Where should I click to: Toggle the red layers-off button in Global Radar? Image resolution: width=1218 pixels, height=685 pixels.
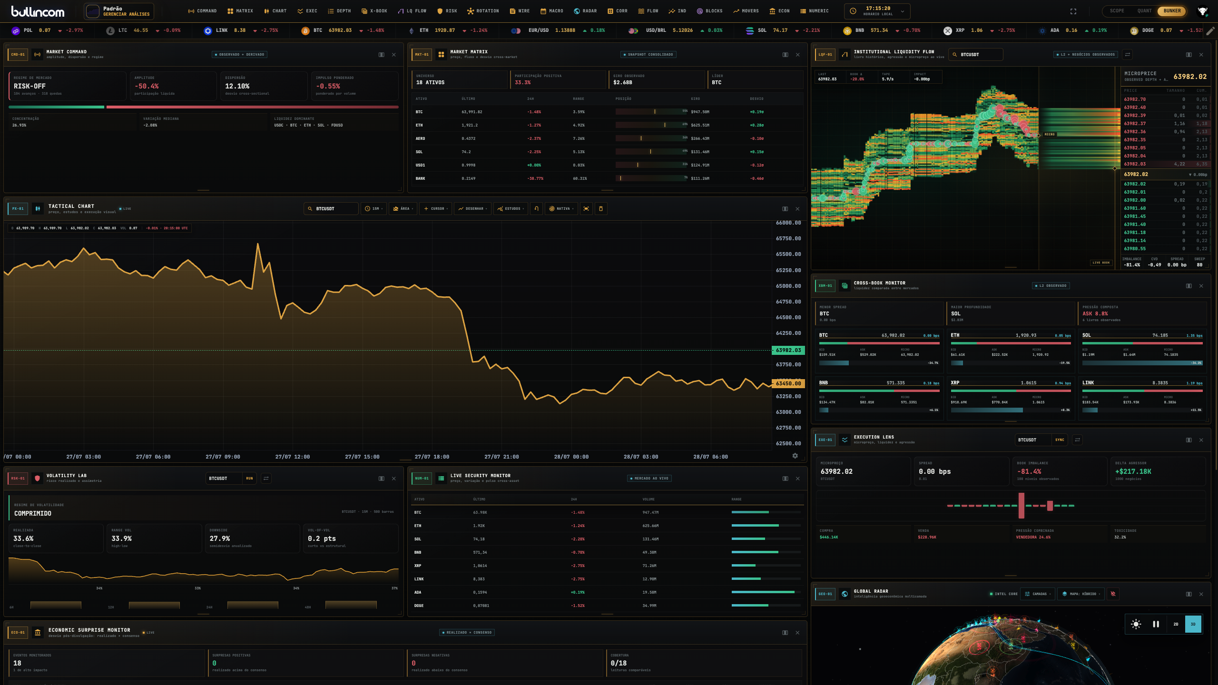1113,594
